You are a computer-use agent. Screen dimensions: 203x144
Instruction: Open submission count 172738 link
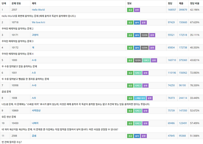[x=183, y=48]
